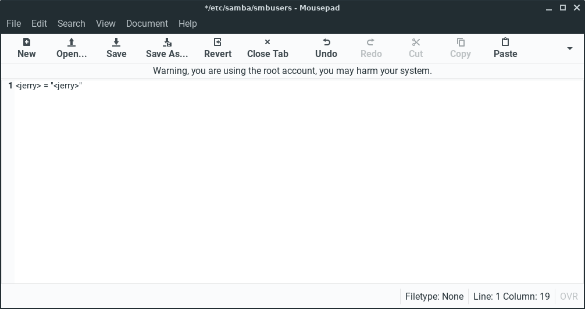585x309 pixels.
Task: Close the current tab via toolbar
Action: point(267,47)
